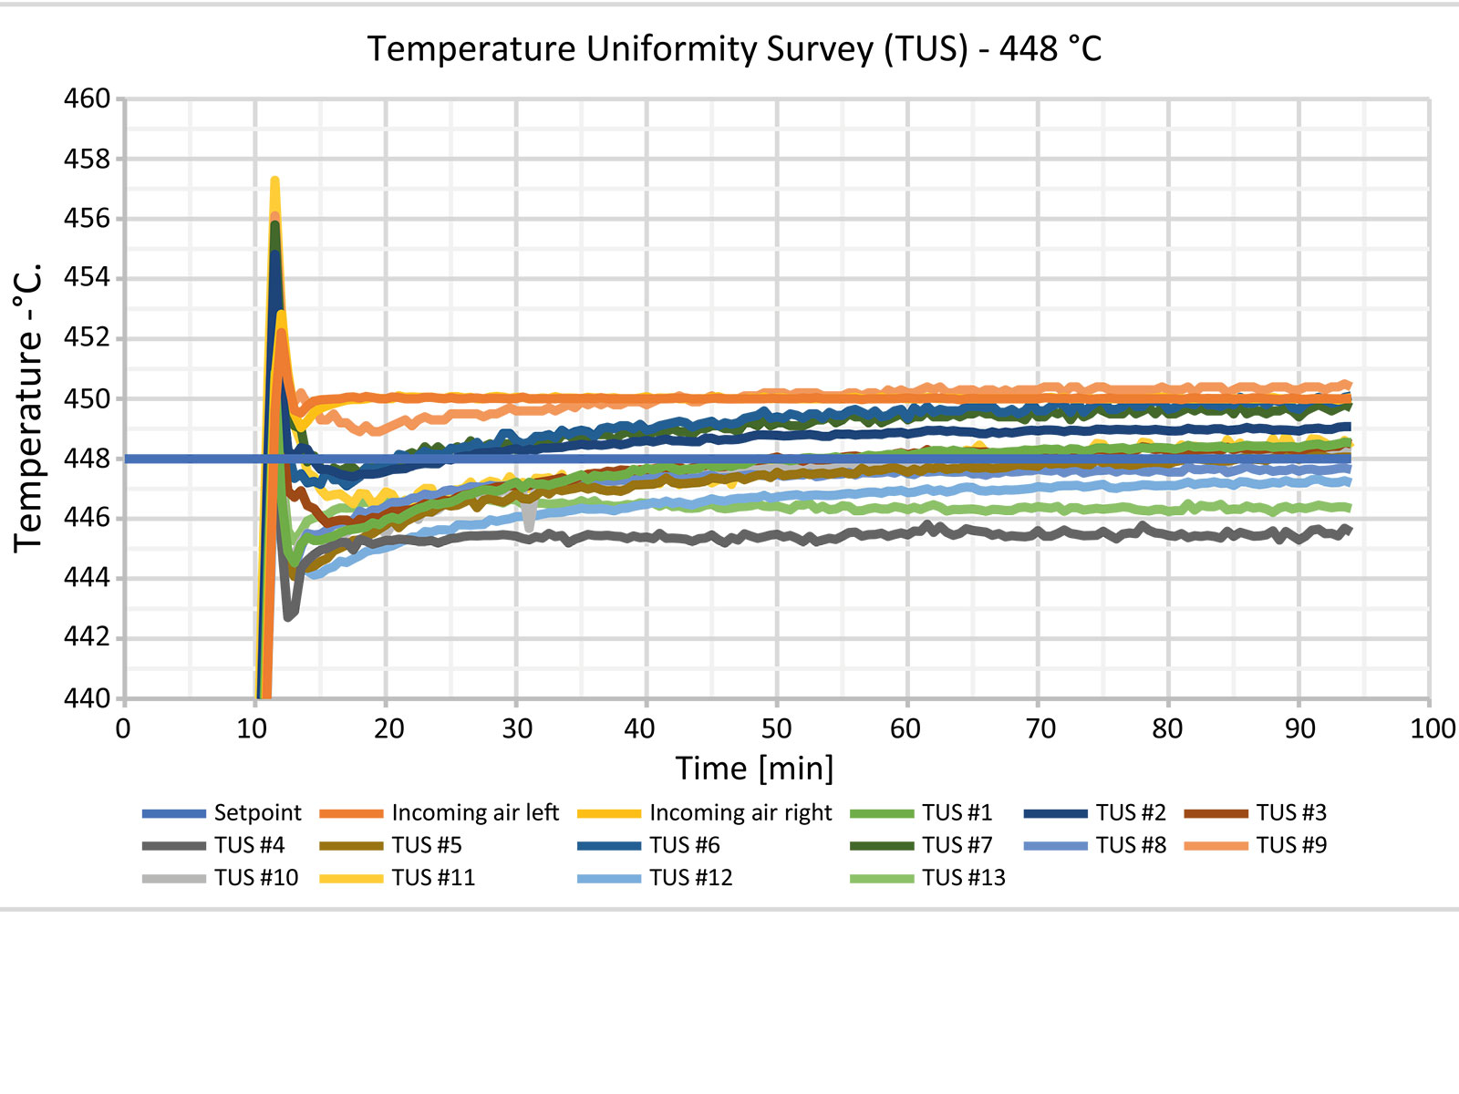The width and height of the screenshot is (1459, 1094).
Task: Select the 'TUS #7' legend label
Action: 957,845
